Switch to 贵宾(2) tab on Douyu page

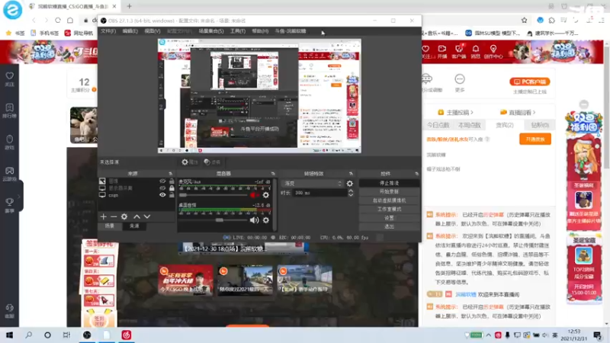pyautogui.click(x=505, y=125)
